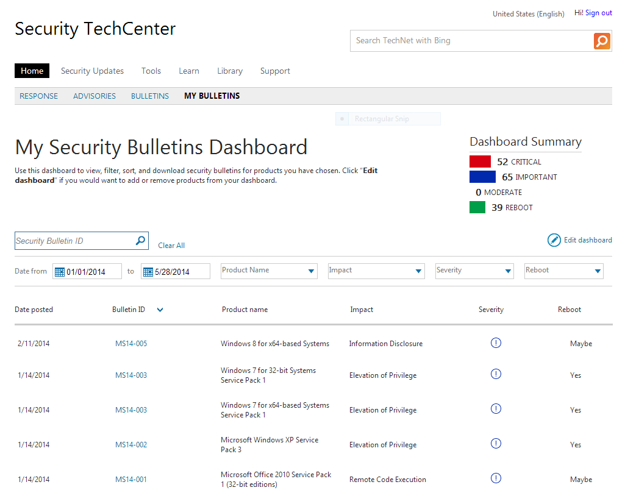Click the Security TechCenter title
The height and width of the screenshot is (493, 625).
tap(95, 29)
